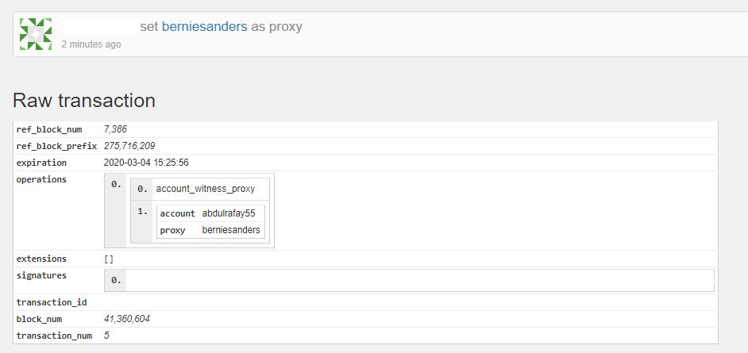The image size is (748, 353).
Task: Click the 'transaction_id' row label
Action: (x=52, y=302)
